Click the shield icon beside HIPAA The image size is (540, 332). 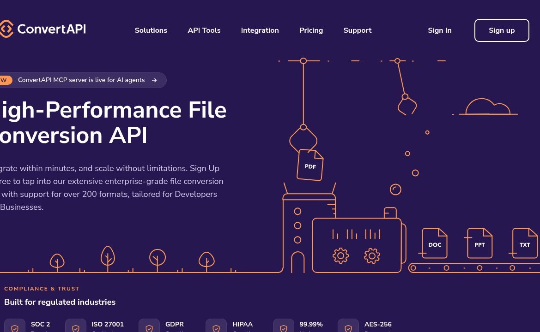216,328
